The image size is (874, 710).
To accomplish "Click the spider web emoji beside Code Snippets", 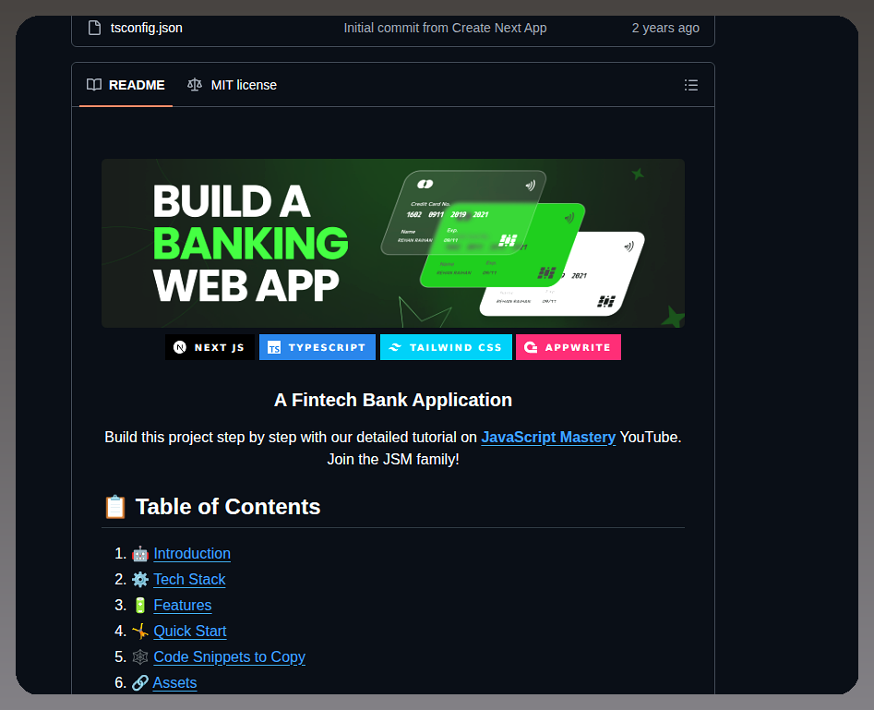I will click(140, 657).
